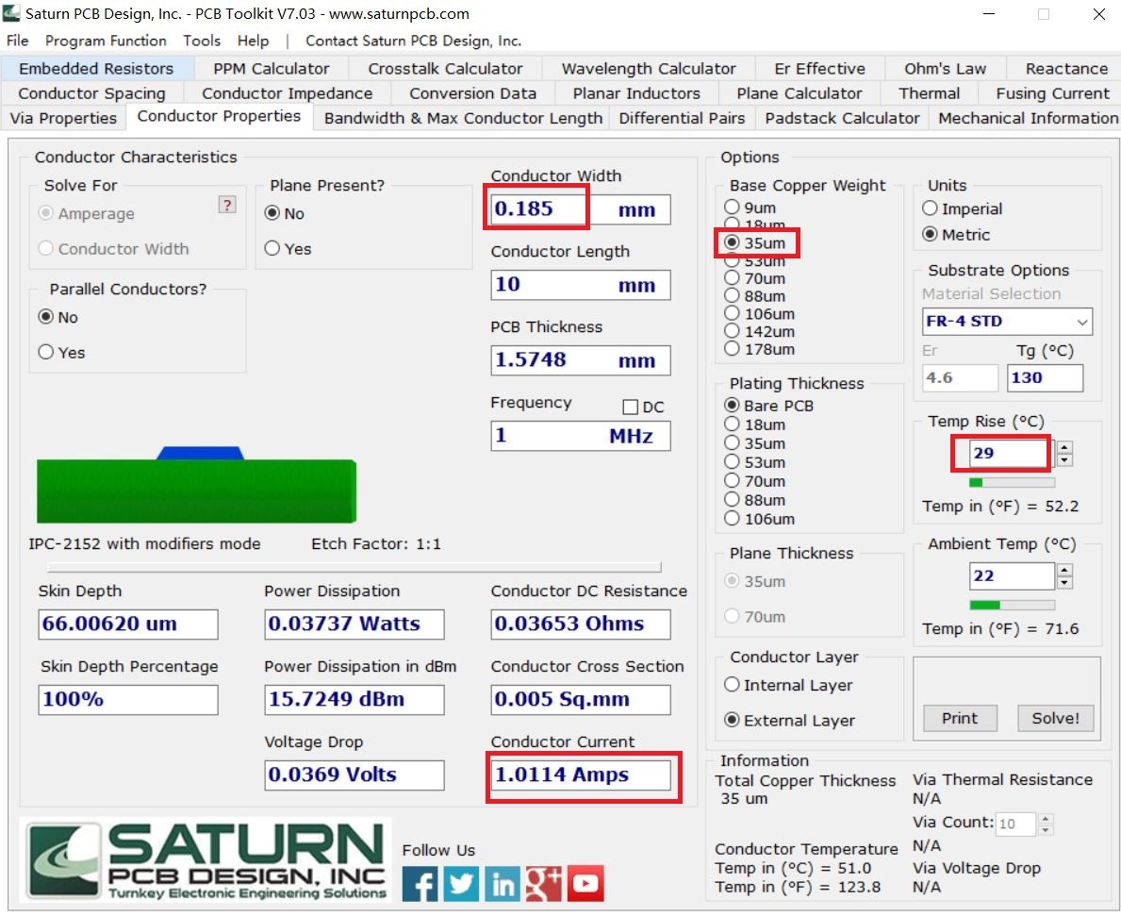Viewport: 1121px width, 916px height.
Task: Open the Facebook icon link
Action: click(x=420, y=884)
